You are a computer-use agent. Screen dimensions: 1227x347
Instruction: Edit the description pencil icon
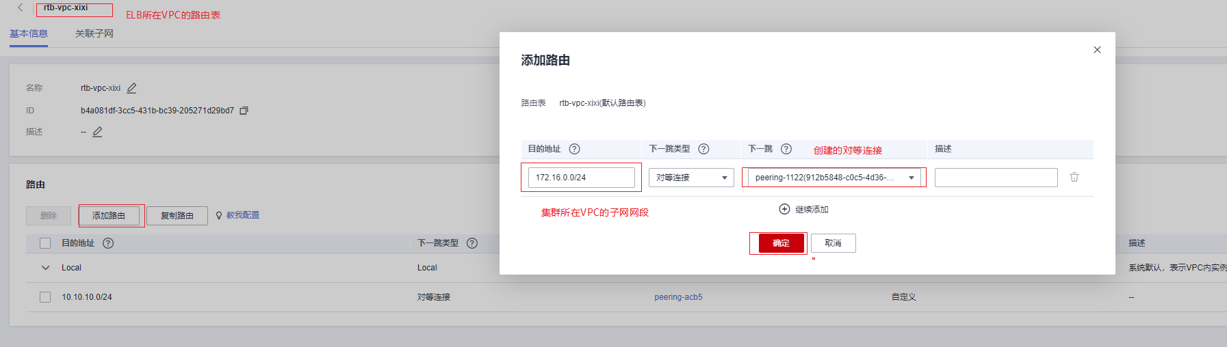pyautogui.click(x=98, y=132)
